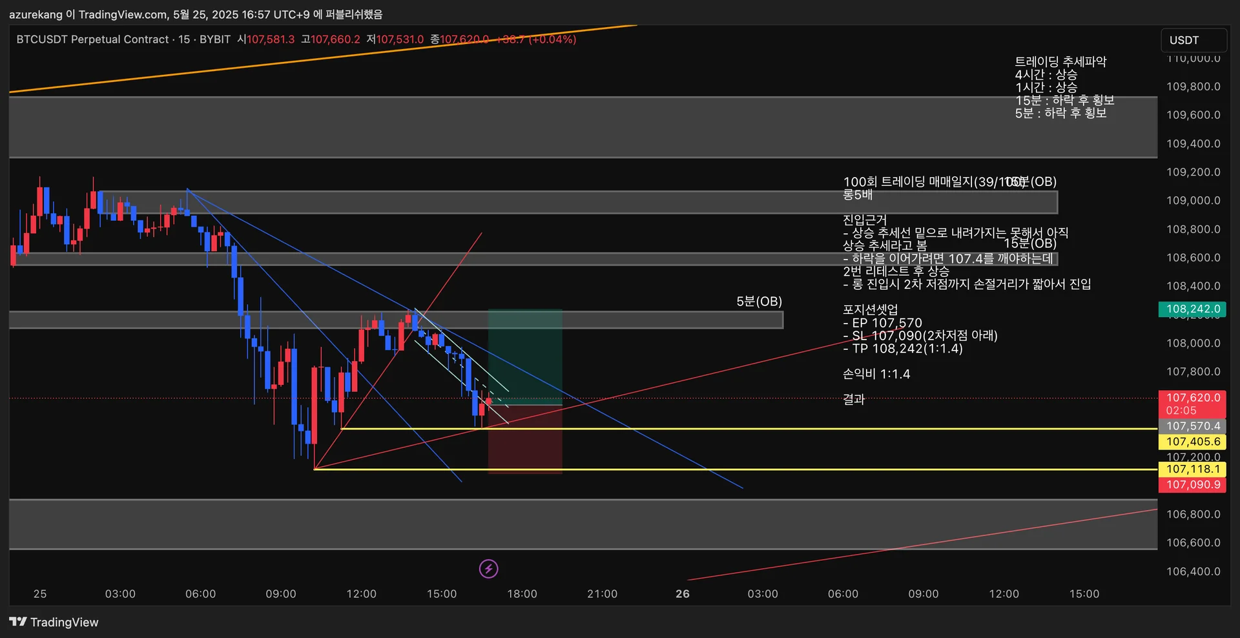Click the red stop-loss zone of the long position
This screenshot has height=638, width=1240.
[x=524, y=439]
